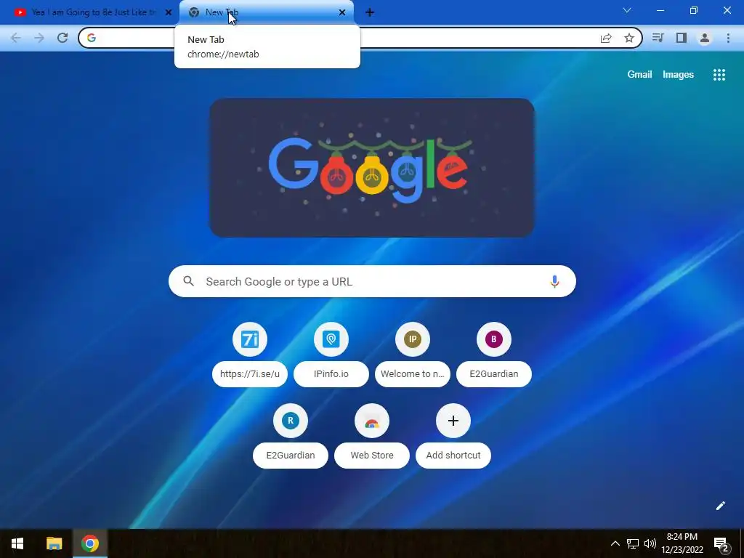The width and height of the screenshot is (744, 558).
Task: Bookmark this tab with the star icon
Action: 629,38
